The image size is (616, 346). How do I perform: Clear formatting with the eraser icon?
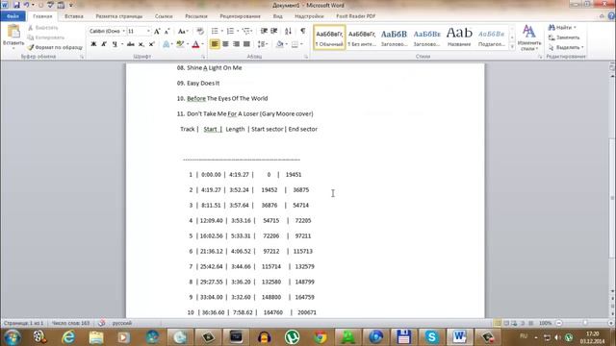click(200, 31)
